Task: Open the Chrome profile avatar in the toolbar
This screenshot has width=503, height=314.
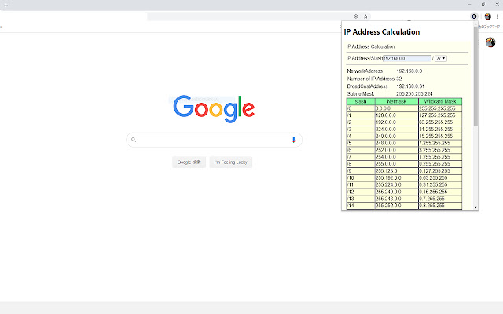Action: click(488, 16)
